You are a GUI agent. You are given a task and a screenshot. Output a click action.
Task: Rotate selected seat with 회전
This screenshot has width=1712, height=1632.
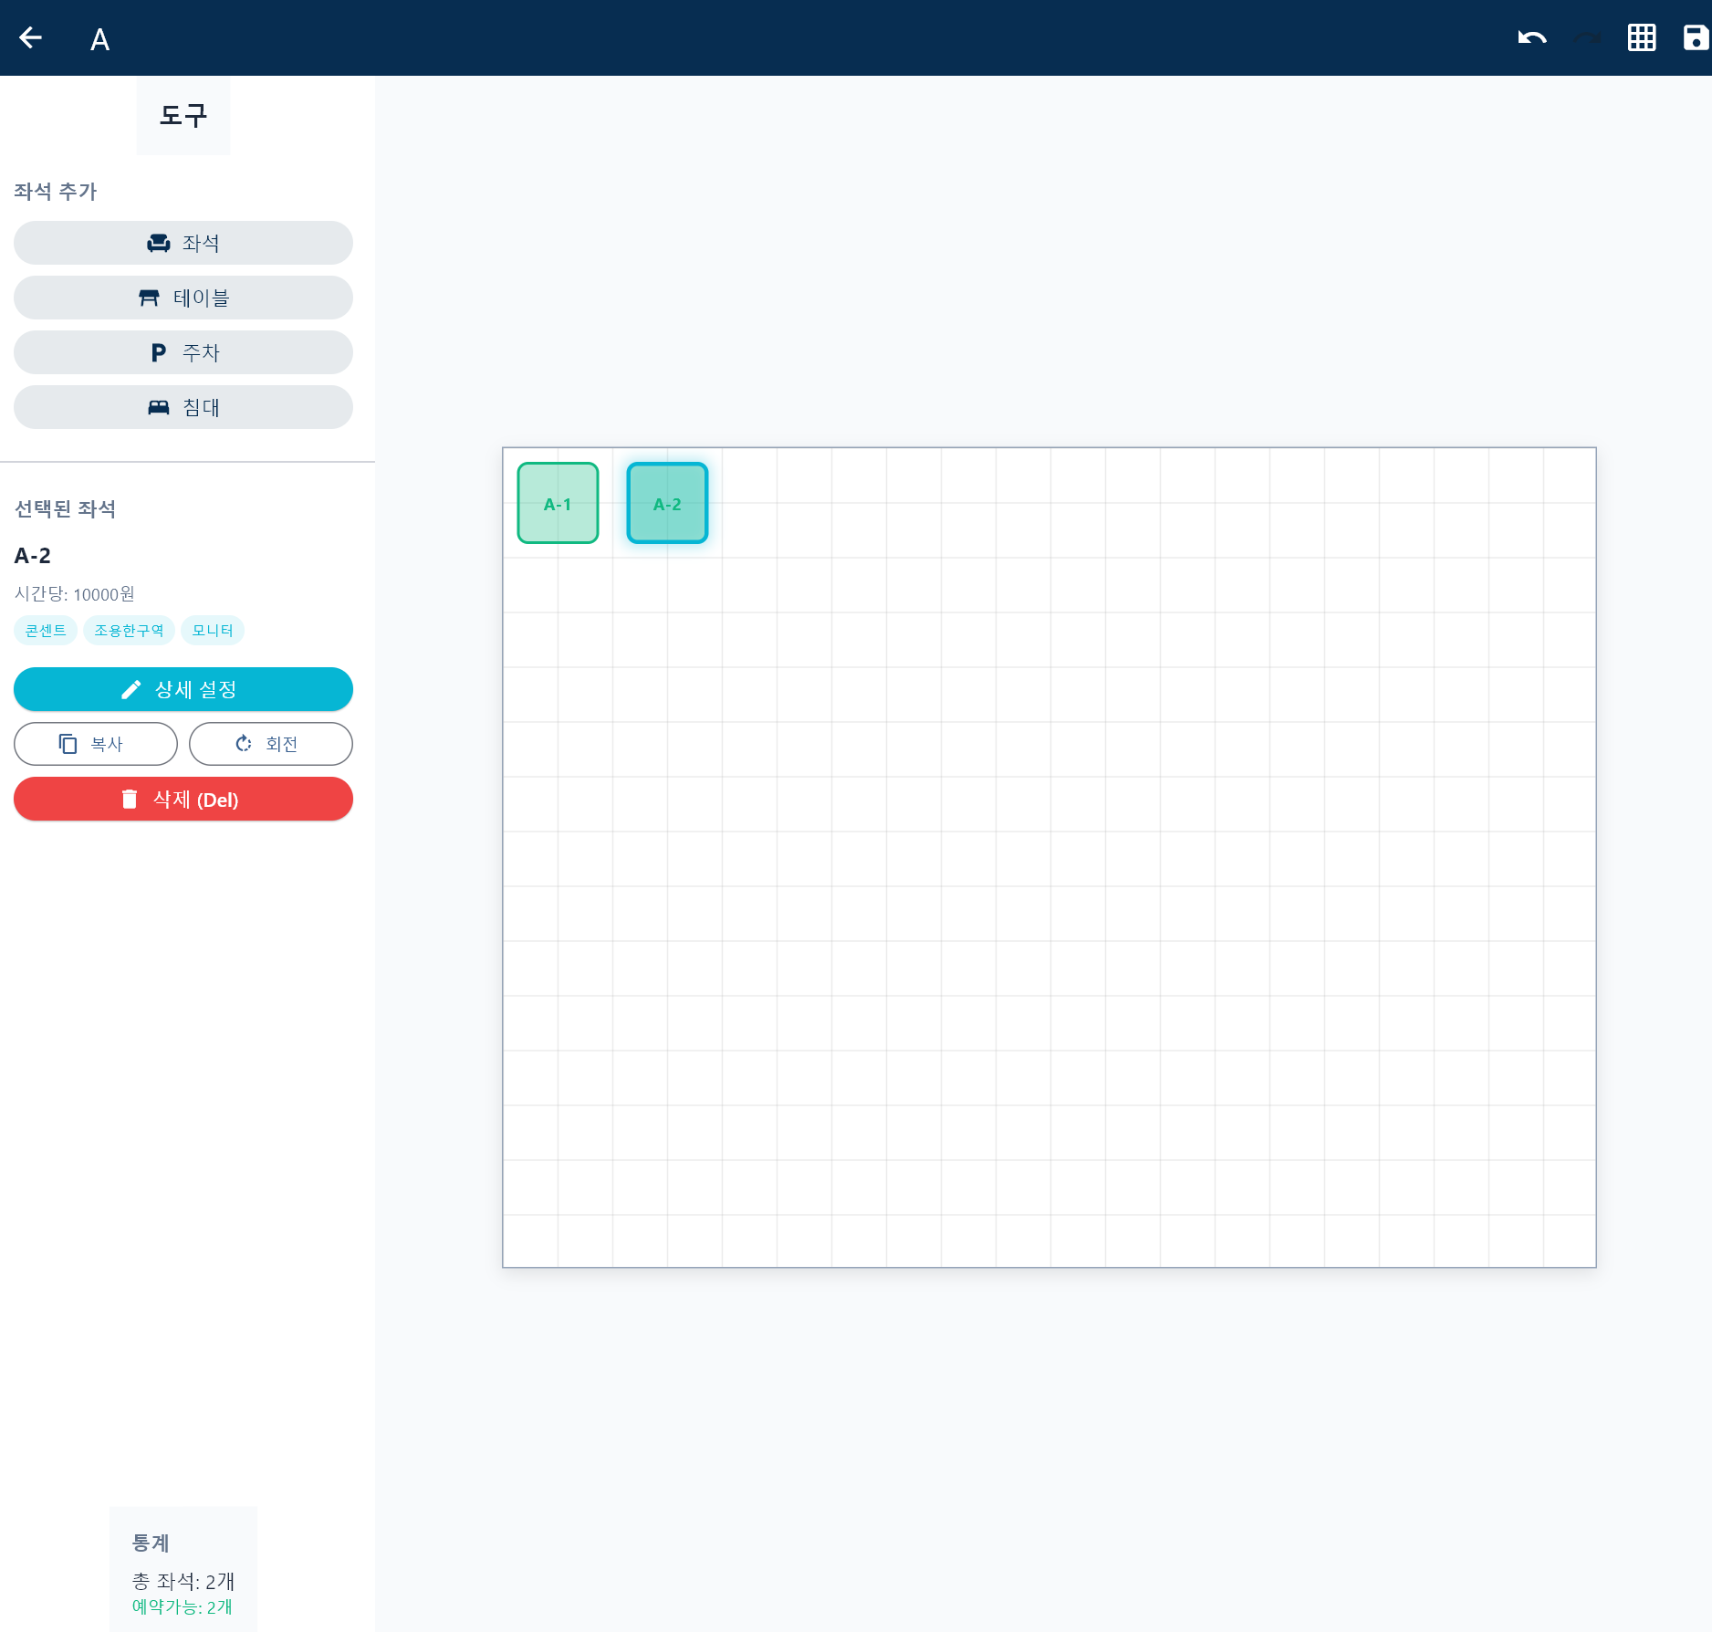pyautogui.click(x=270, y=744)
